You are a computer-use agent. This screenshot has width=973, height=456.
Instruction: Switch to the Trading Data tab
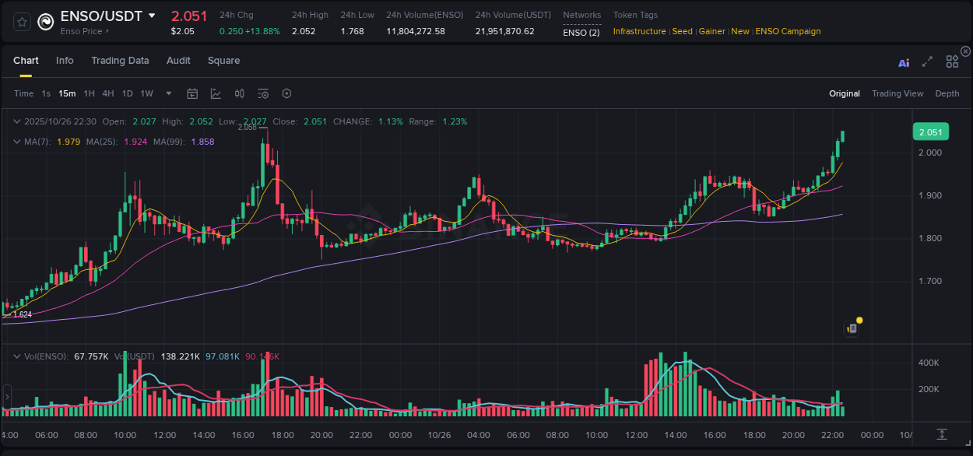pyautogui.click(x=120, y=61)
